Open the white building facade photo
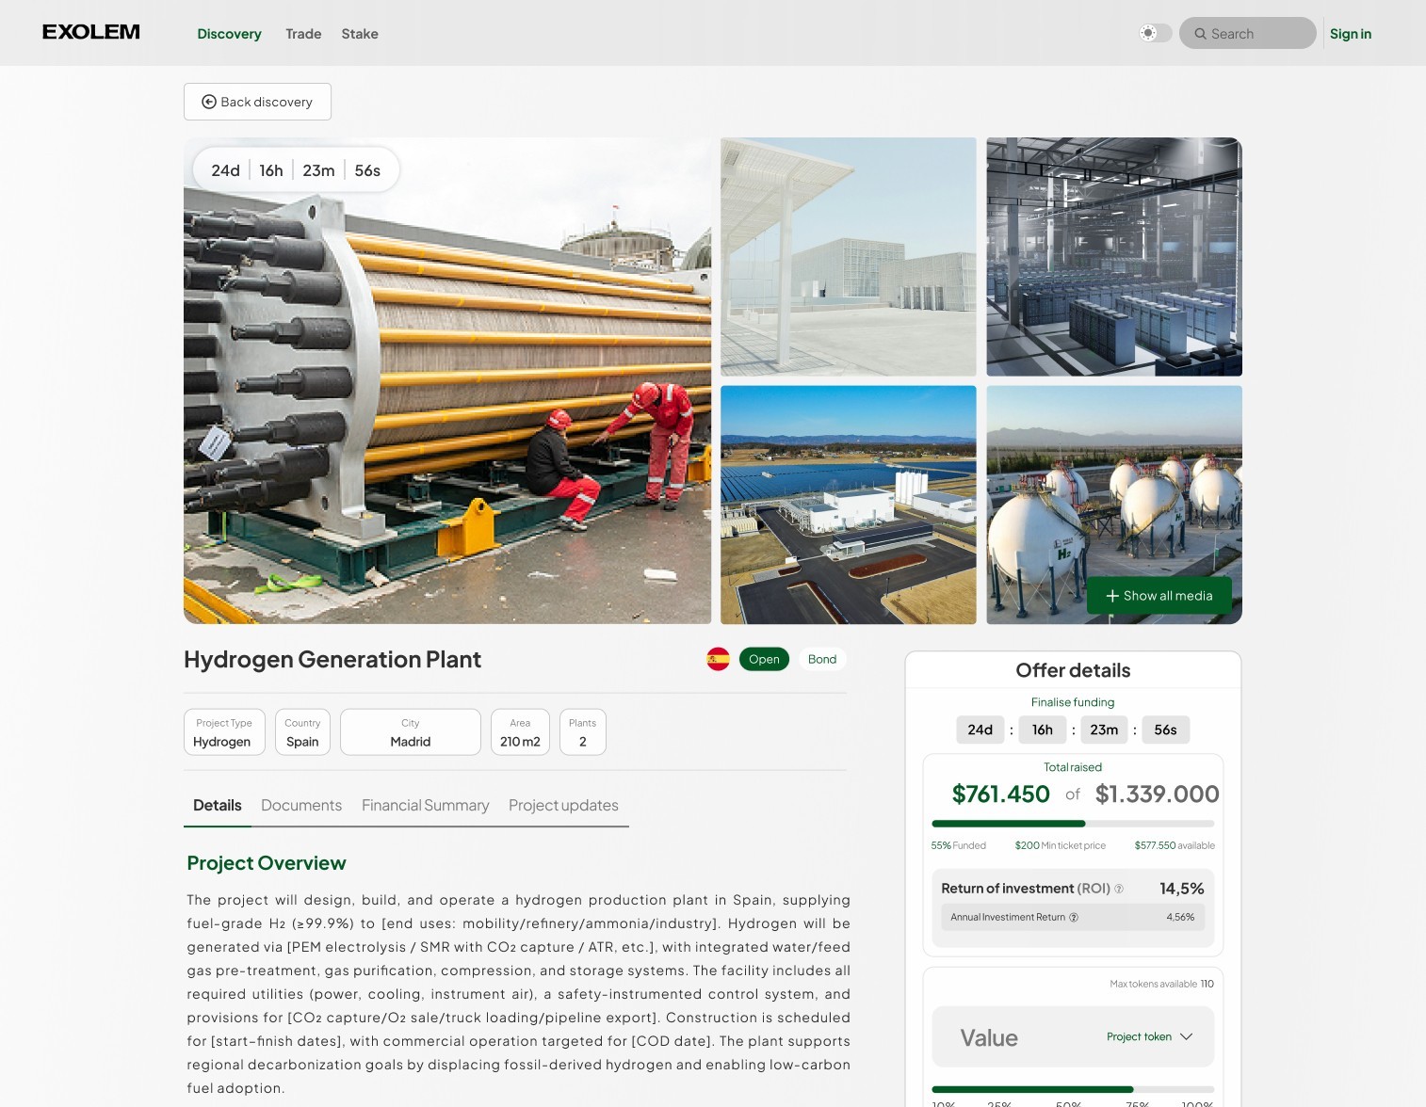Viewport: 1426px width, 1107px height. pyautogui.click(x=848, y=257)
